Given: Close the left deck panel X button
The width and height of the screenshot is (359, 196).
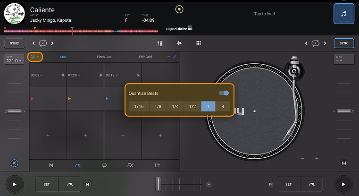Looking at the screenshot, I should tap(15, 163).
